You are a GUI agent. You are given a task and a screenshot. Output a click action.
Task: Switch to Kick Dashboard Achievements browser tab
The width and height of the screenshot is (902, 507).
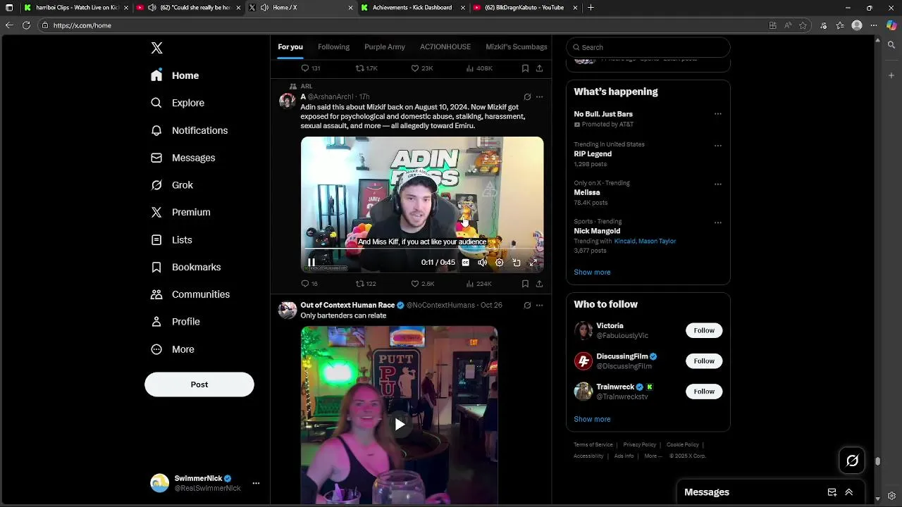(x=412, y=8)
